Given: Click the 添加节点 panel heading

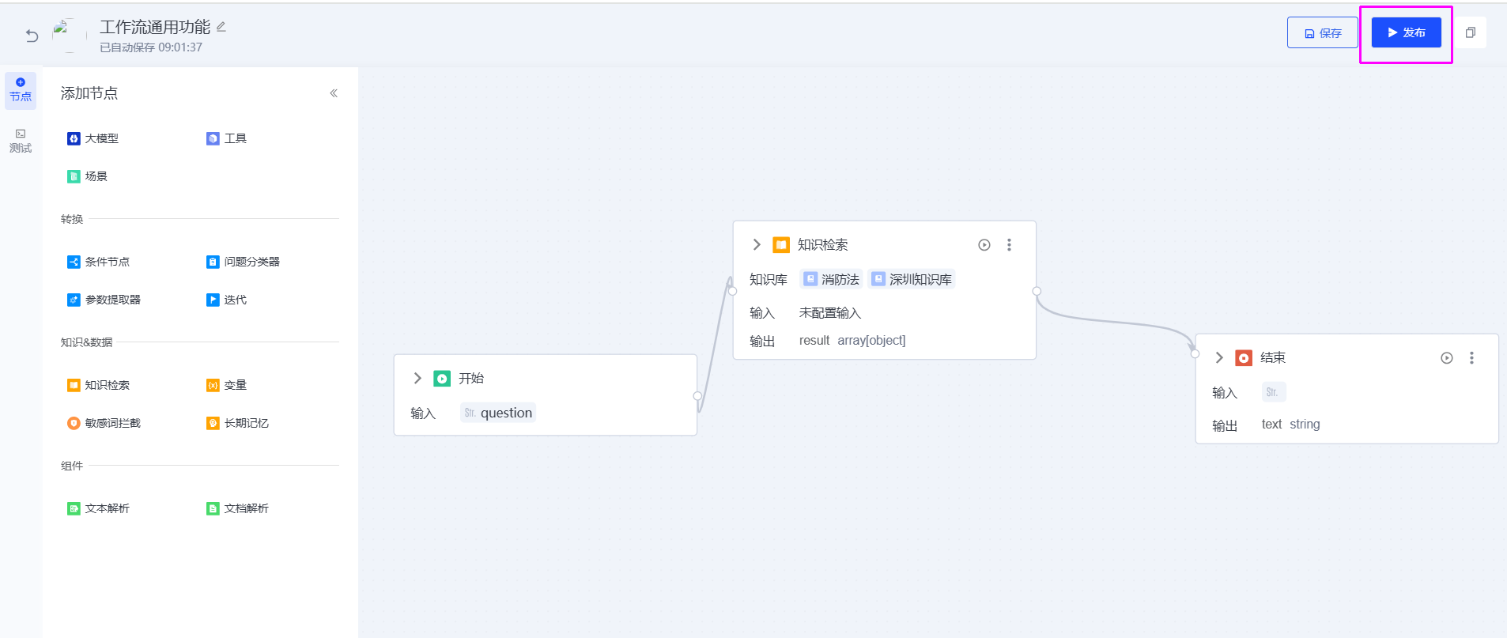Looking at the screenshot, I should point(89,93).
